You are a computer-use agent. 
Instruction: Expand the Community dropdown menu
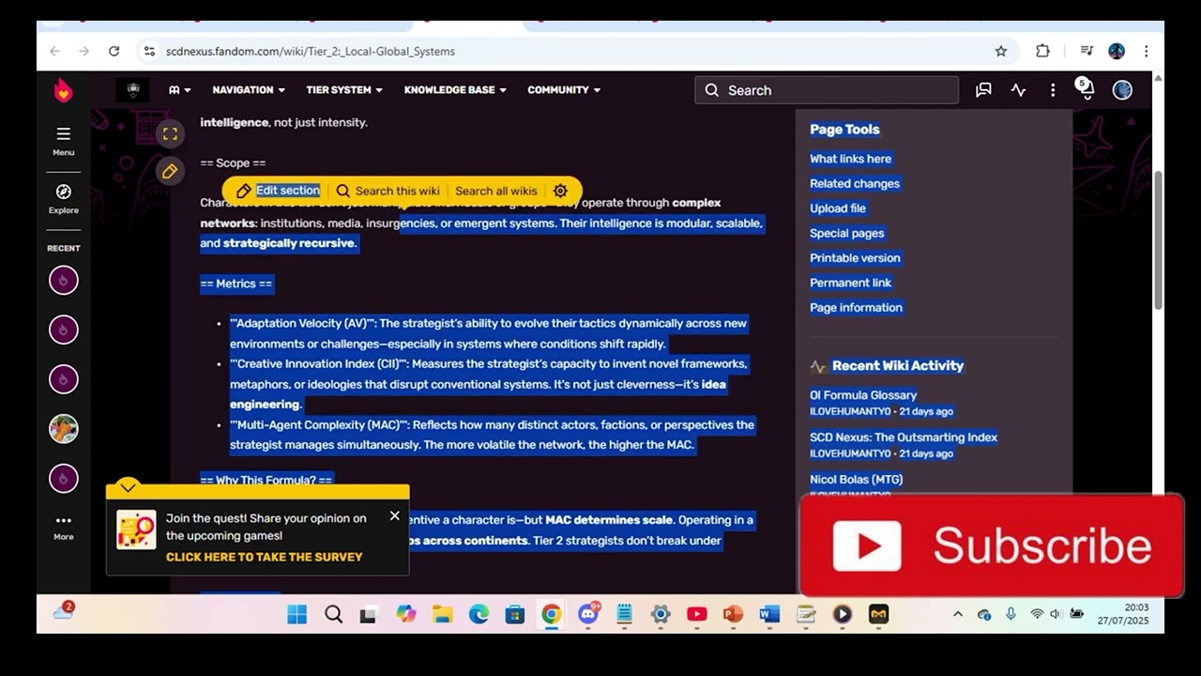pos(564,90)
